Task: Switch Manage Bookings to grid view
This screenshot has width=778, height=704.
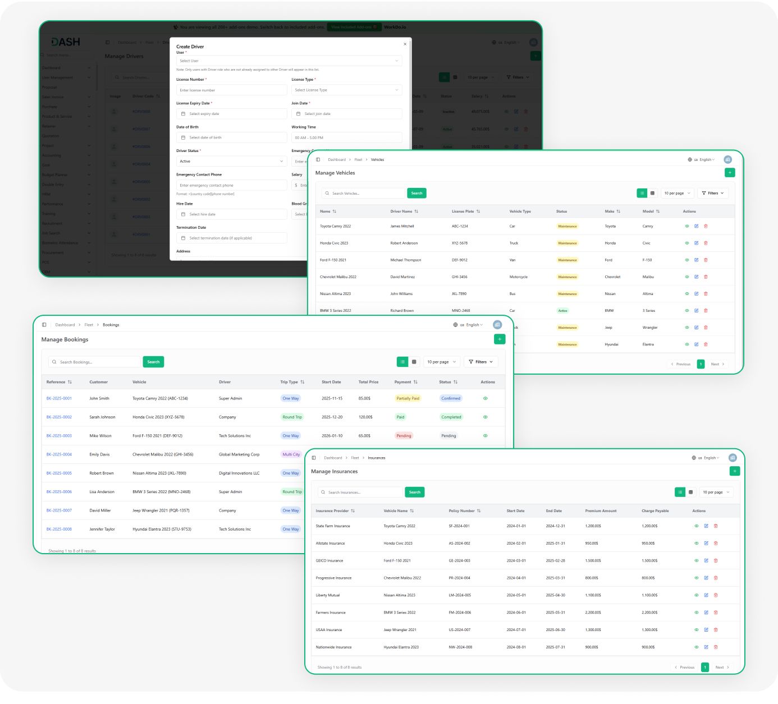Action: [x=414, y=362]
